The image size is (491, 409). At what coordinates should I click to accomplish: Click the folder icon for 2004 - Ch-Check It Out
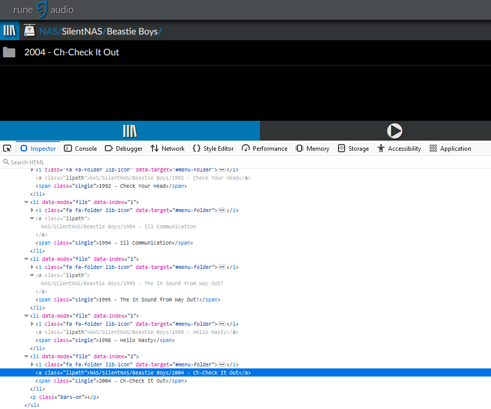click(9, 52)
